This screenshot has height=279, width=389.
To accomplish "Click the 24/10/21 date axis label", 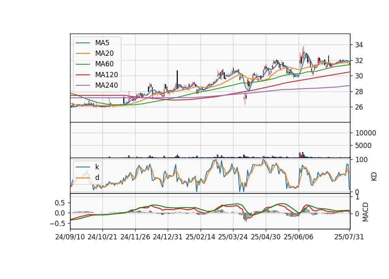I will [x=103, y=237].
